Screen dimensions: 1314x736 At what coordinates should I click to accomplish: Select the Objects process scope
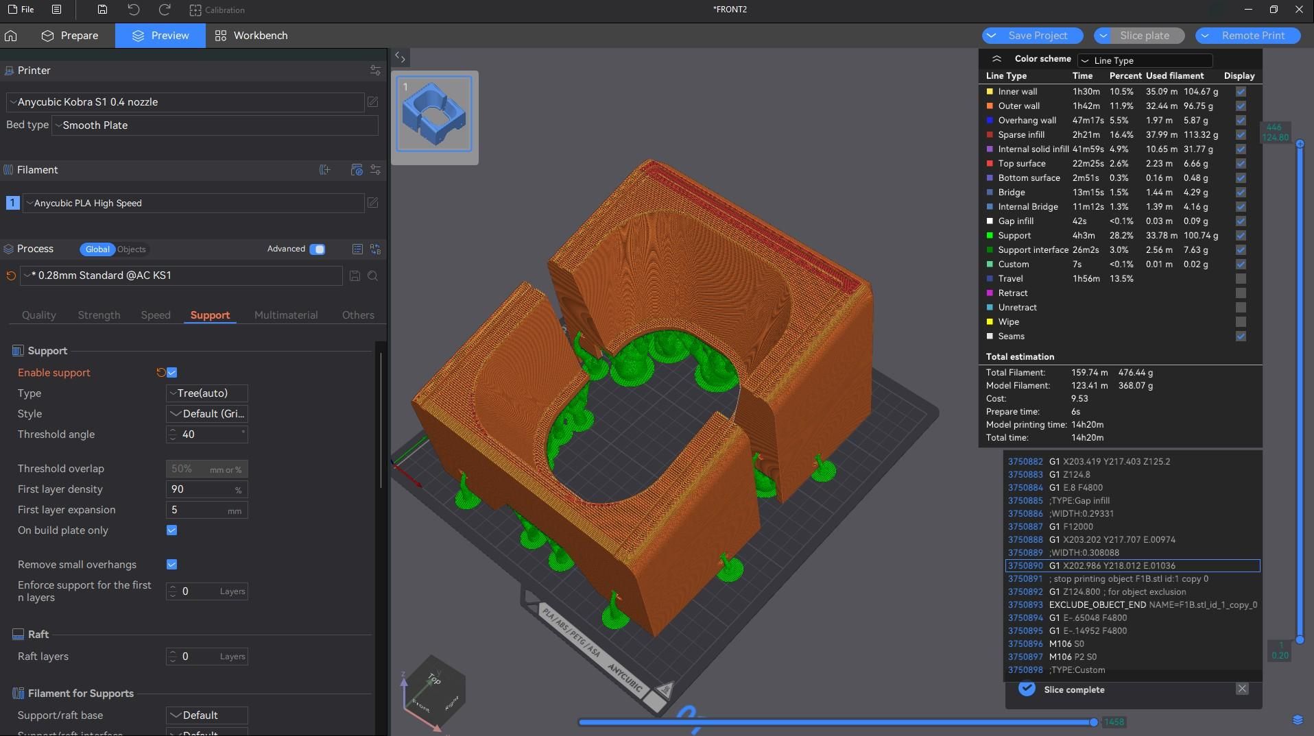(131, 249)
